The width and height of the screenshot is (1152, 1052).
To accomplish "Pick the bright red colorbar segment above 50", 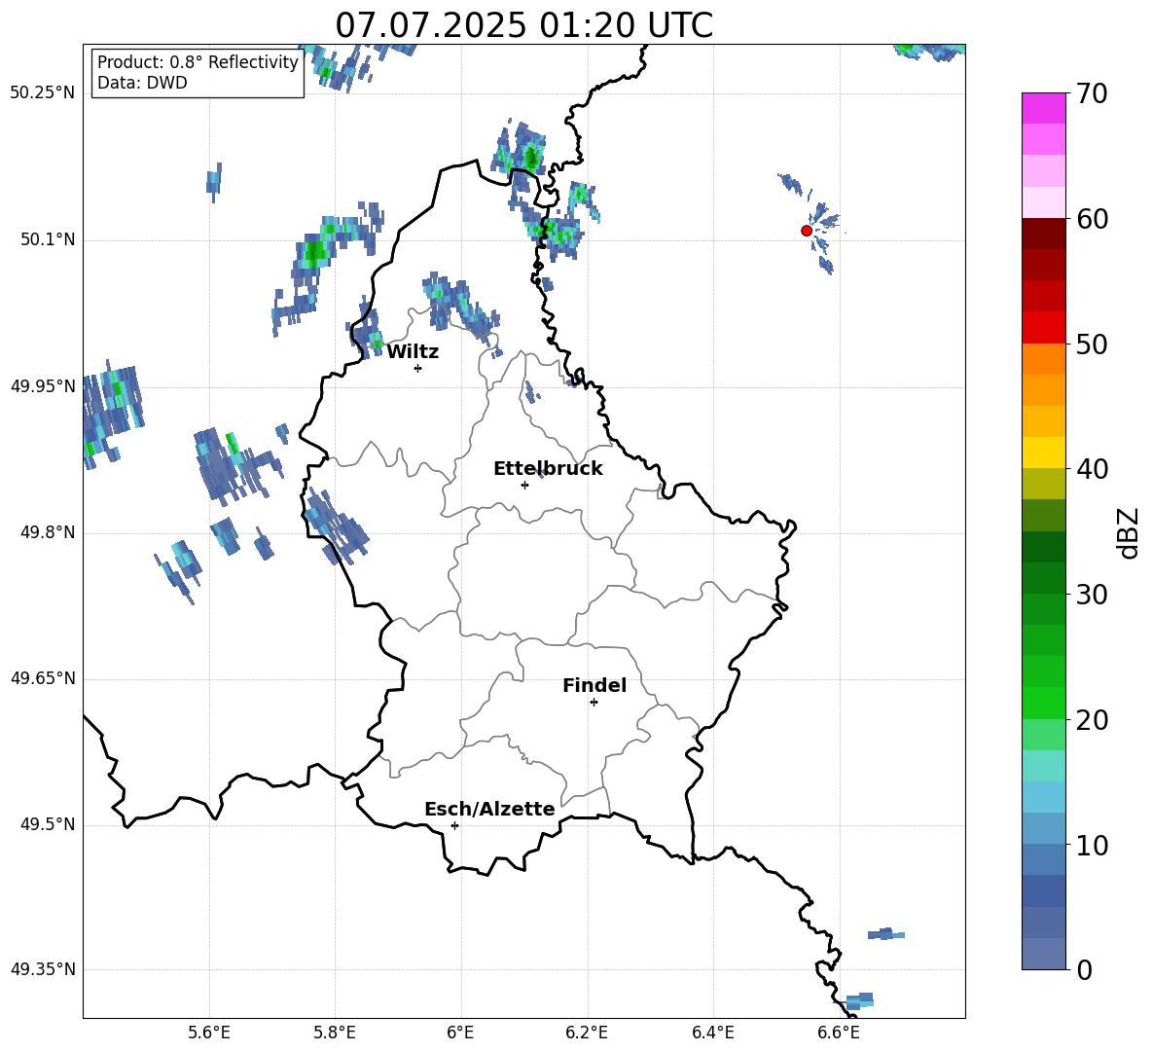I will (x=1043, y=328).
